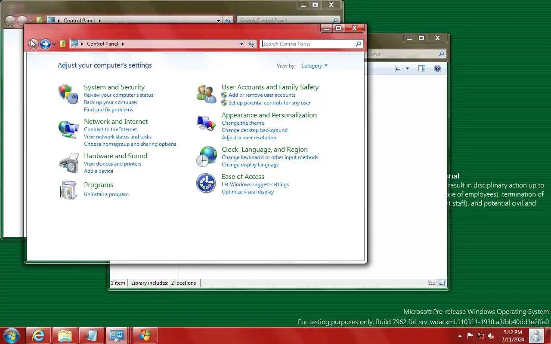
Task: Expand the chevron before Control Panel breadcrumb
Action: tap(82, 44)
